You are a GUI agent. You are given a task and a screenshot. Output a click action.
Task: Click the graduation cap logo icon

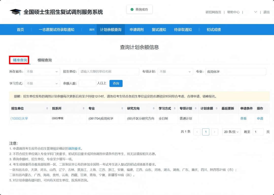pos(15,12)
